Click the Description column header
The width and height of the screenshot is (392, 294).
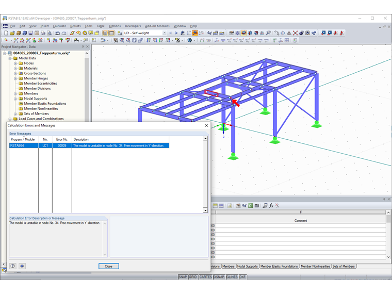coord(120,139)
